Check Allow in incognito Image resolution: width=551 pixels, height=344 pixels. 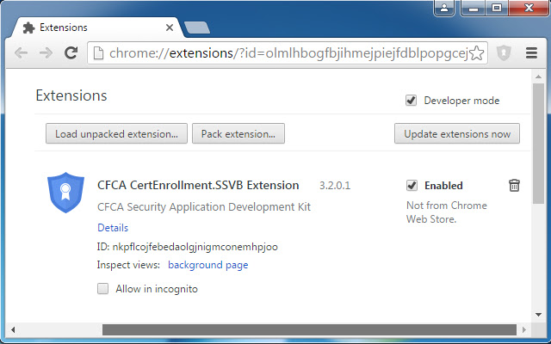(x=103, y=289)
